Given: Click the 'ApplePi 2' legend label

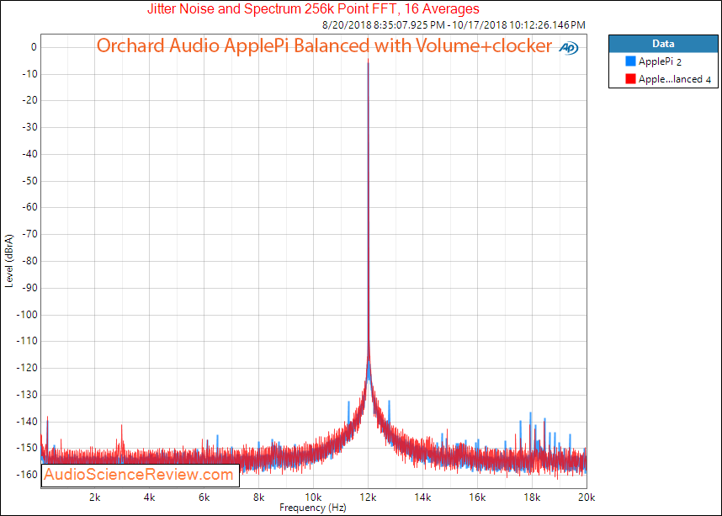Looking at the screenshot, I should pos(660,61).
